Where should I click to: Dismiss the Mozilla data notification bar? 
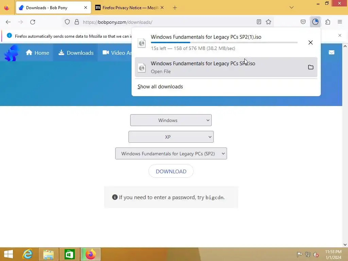click(340, 35)
